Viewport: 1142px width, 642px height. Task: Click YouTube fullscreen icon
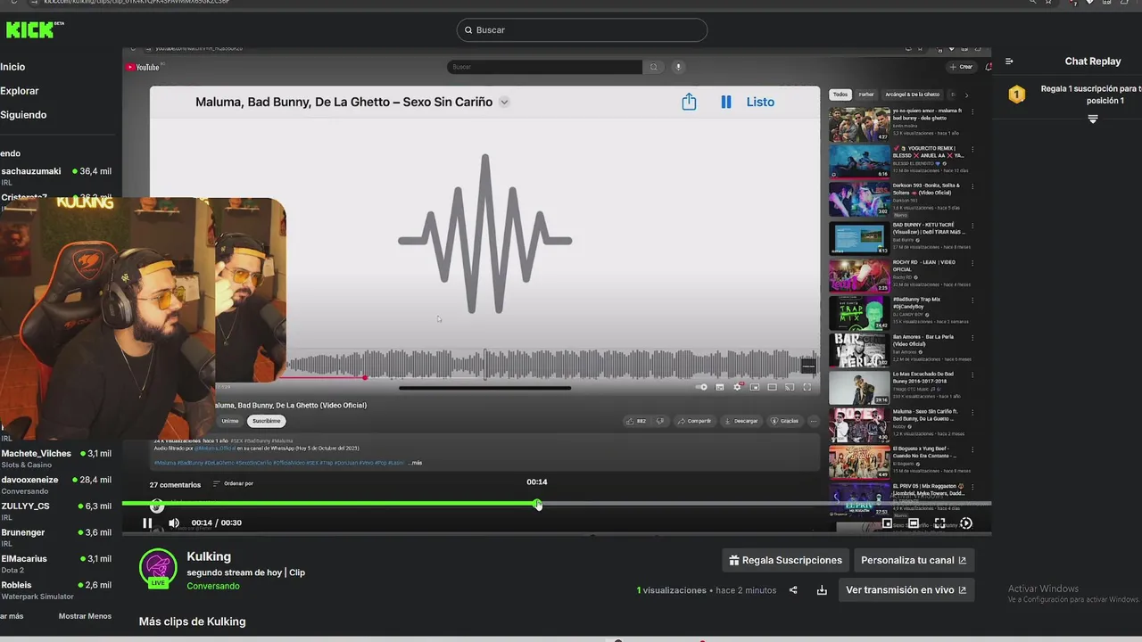pos(807,387)
